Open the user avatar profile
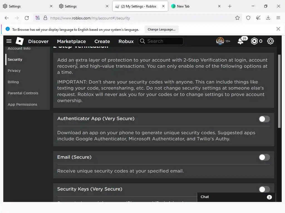Image resolution: width=285 pixels, height=213 pixels. click(x=220, y=41)
